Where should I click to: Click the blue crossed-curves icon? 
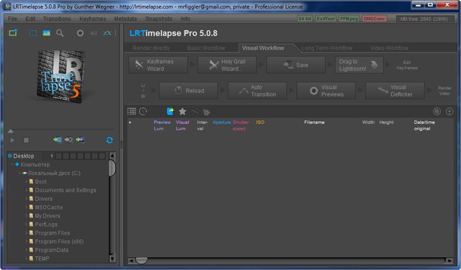107,33
